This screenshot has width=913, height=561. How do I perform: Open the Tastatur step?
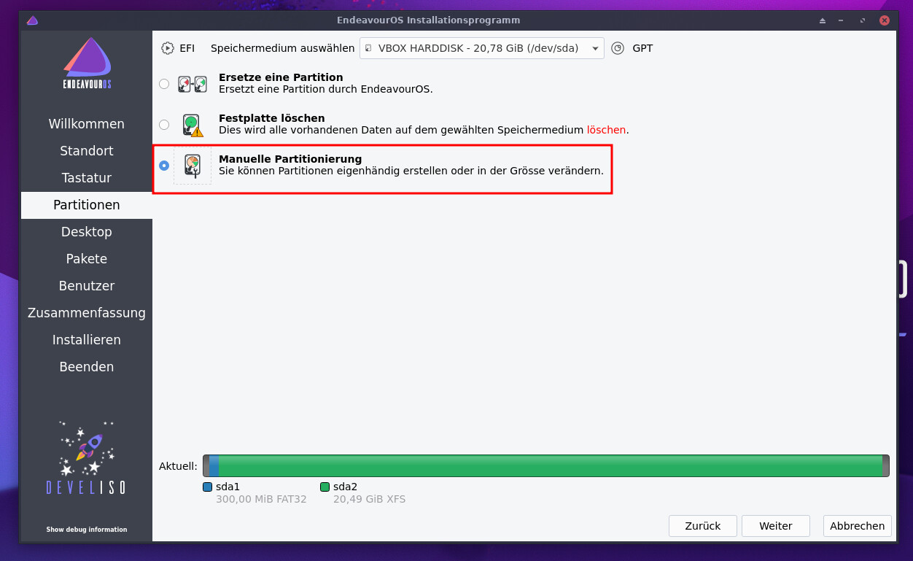click(x=87, y=178)
